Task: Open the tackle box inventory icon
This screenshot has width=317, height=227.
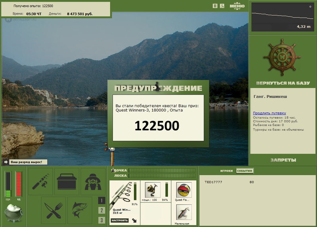Action: 67,182
